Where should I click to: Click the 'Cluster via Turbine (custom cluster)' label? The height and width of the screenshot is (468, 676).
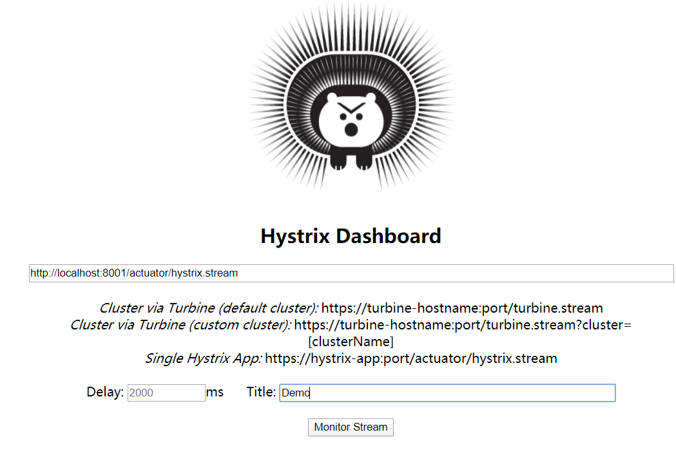coord(180,325)
